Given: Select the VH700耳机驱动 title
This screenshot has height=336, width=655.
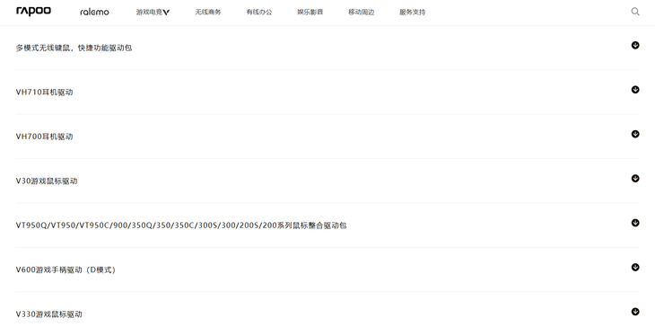Looking at the screenshot, I should (x=44, y=137).
